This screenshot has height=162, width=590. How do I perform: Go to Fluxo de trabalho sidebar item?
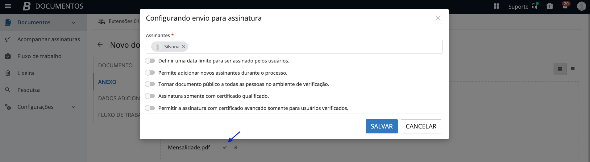click(x=39, y=56)
